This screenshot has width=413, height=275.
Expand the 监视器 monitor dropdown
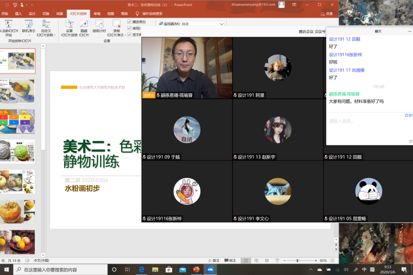221,24
